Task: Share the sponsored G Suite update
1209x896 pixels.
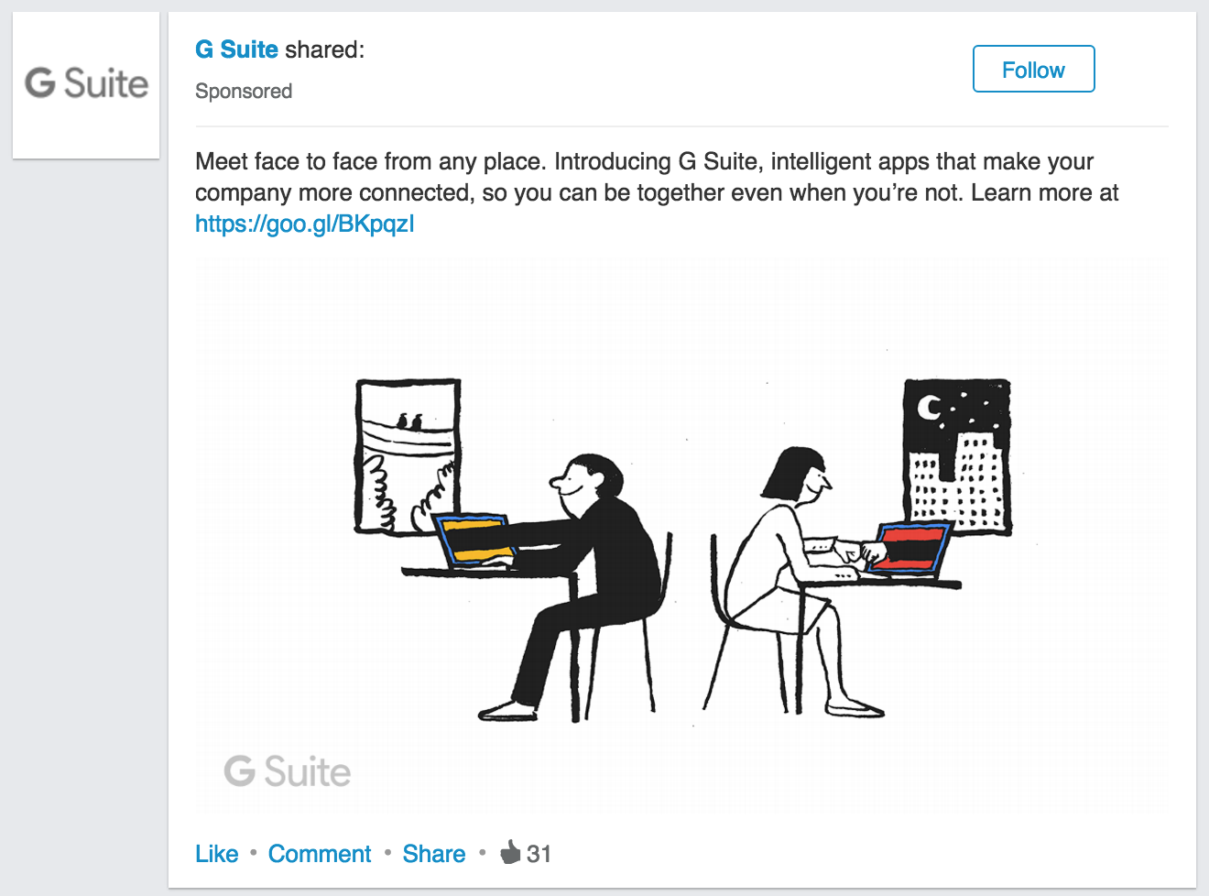Action: coord(433,853)
